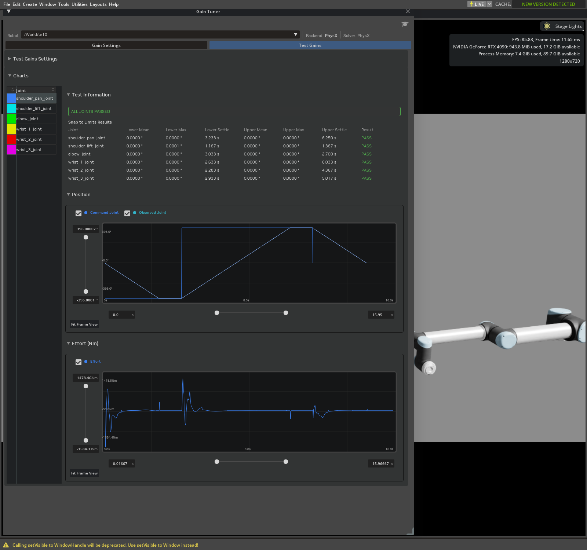Screen dimensions: 587x550
Task: Select wrist_1_joint in joint list
Action: (36, 129)
